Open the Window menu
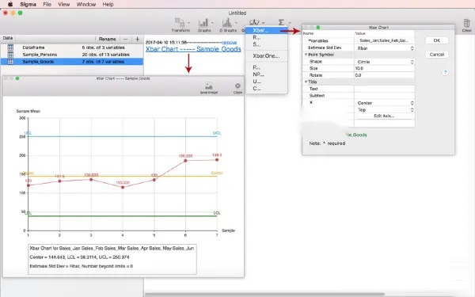The width and height of the screenshot is (475, 297). 86,4
